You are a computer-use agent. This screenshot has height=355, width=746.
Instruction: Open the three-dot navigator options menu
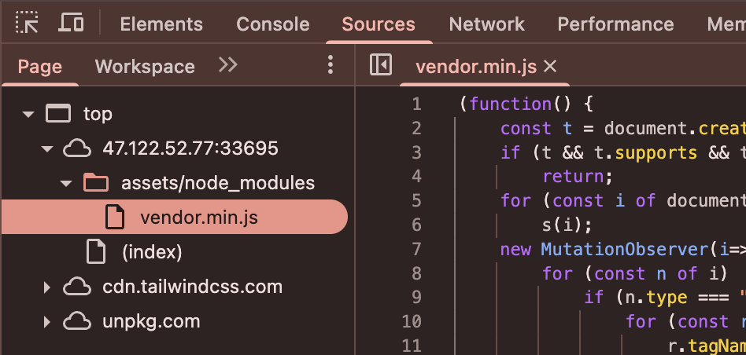pyautogui.click(x=331, y=65)
